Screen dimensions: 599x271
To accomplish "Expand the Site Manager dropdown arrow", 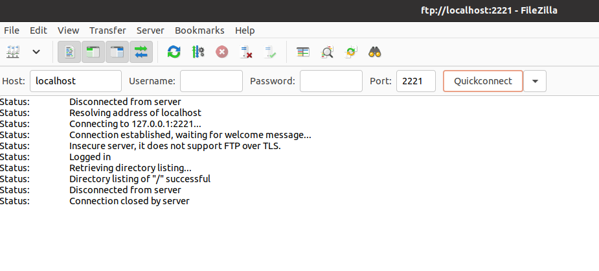I will tap(36, 52).
